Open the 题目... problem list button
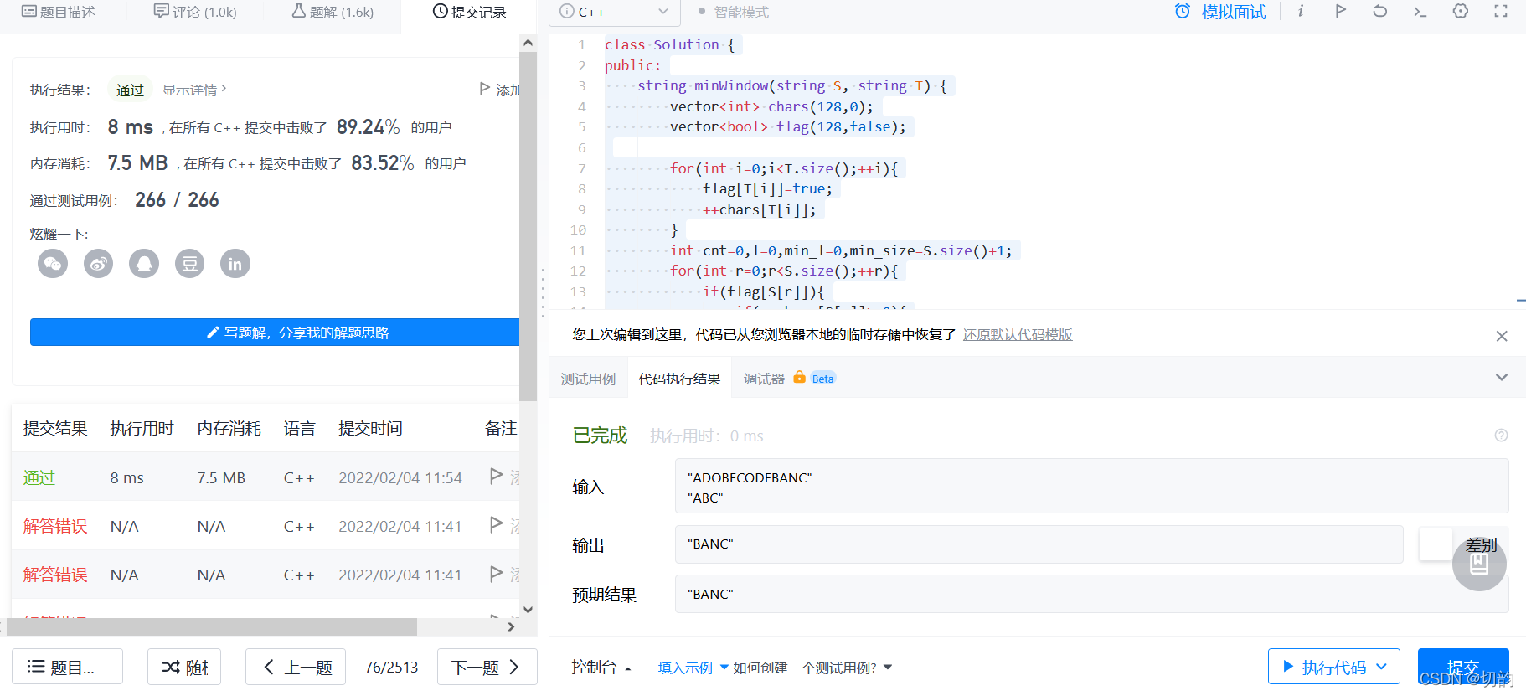Viewport: 1526px width, 696px height. pos(67,667)
